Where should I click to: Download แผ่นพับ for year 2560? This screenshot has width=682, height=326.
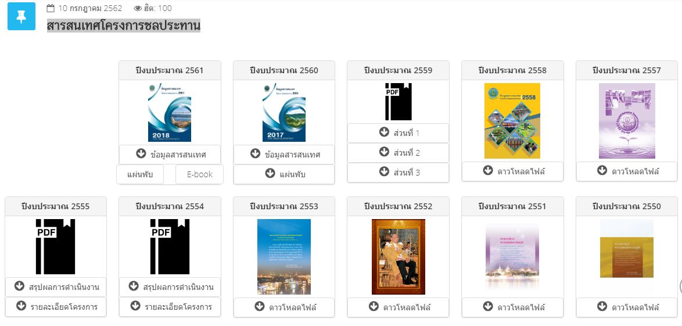(x=284, y=174)
